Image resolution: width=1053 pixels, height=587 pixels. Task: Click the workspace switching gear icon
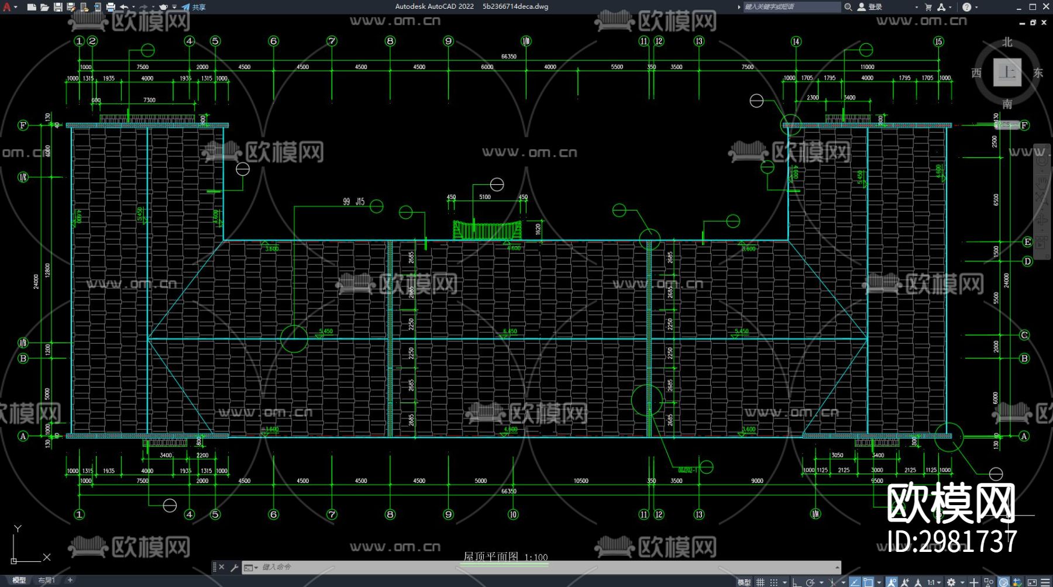click(951, 582)
